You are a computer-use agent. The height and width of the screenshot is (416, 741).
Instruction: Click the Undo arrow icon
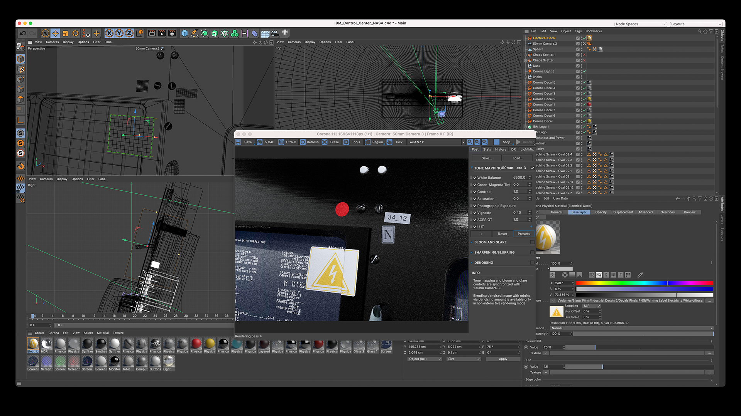point(23,34)
